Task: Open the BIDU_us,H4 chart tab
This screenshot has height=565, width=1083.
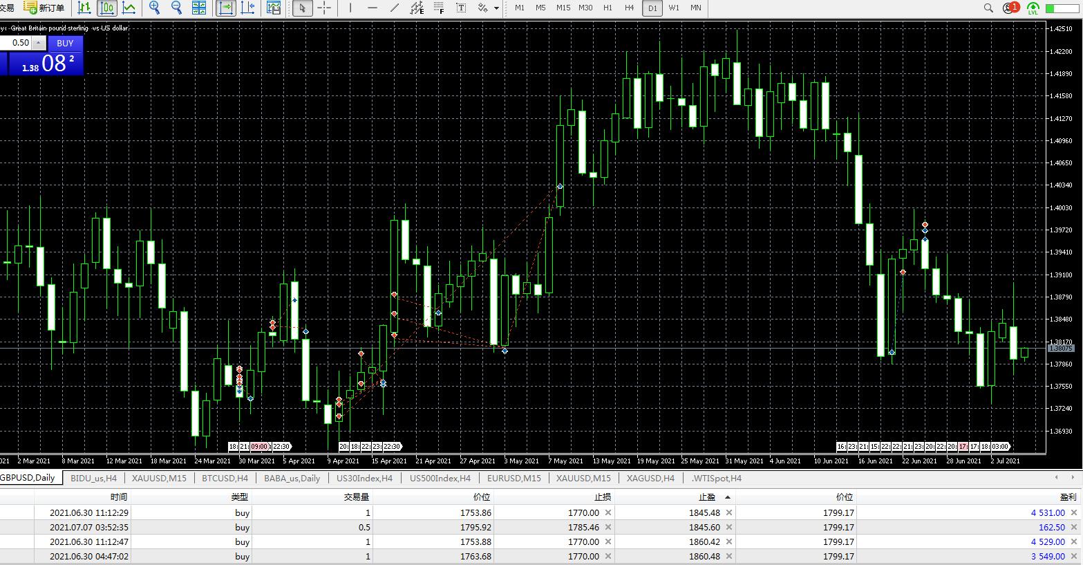Action: (x=93, y=478)
